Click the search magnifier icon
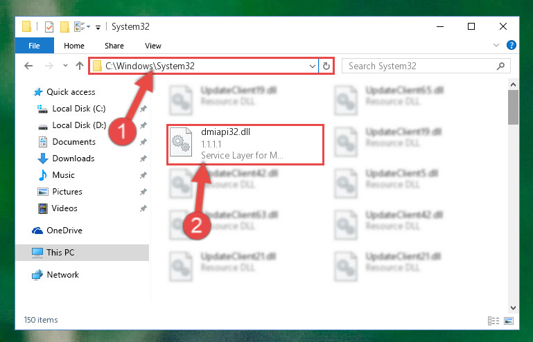The image size is (533, 342). (500, 66)
